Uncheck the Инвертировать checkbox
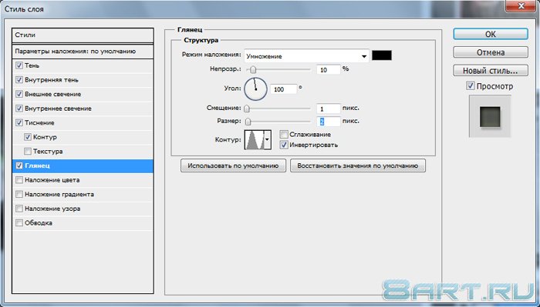Viewport: 540px width, 307px height. pyautogui.click(x=284, y=145)
